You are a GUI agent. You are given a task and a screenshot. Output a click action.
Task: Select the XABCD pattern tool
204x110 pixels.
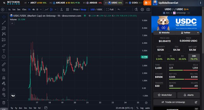click(x=4, y=34)
